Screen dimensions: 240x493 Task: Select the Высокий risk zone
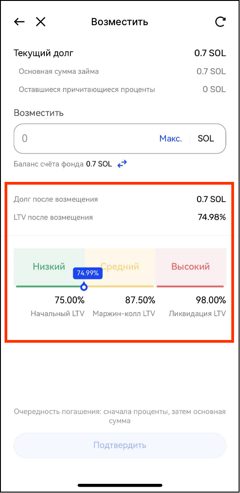pyautogui.click(x=191, y=267)
